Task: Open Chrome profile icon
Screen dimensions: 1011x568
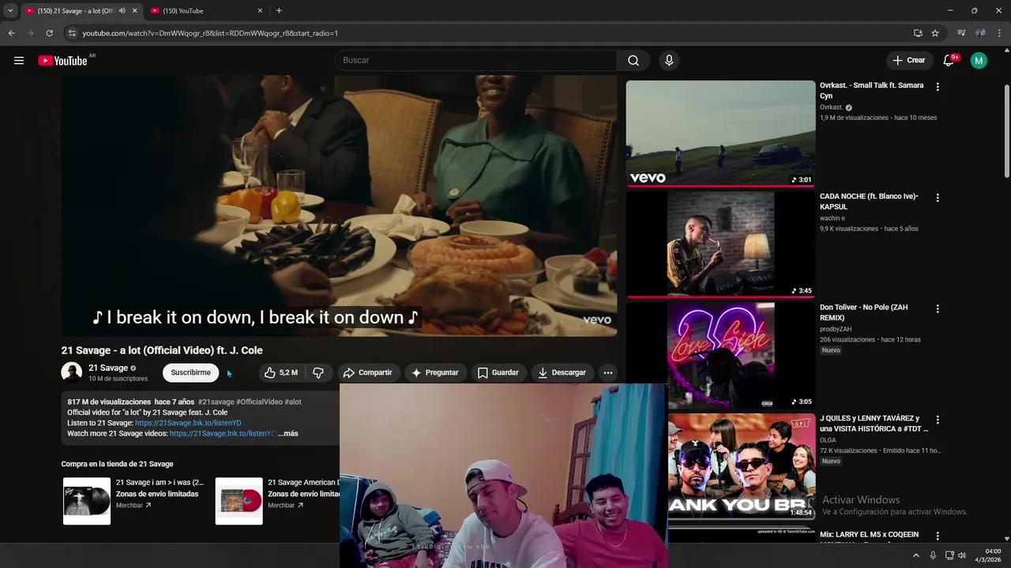Action: (980, 33)
